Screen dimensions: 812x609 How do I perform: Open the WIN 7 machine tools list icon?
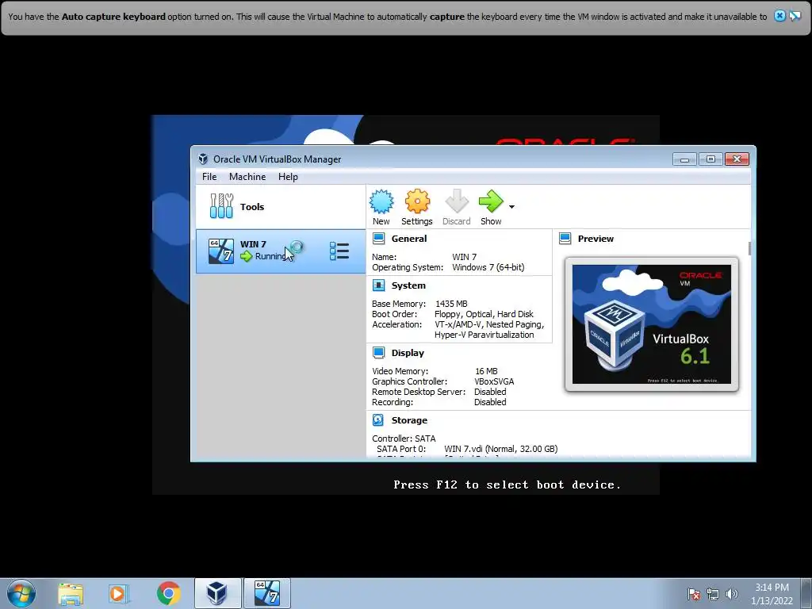(339, 251)
